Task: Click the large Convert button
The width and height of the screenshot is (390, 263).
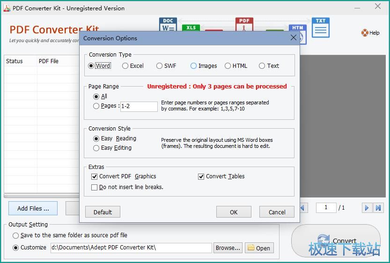Action: [336, 241]
